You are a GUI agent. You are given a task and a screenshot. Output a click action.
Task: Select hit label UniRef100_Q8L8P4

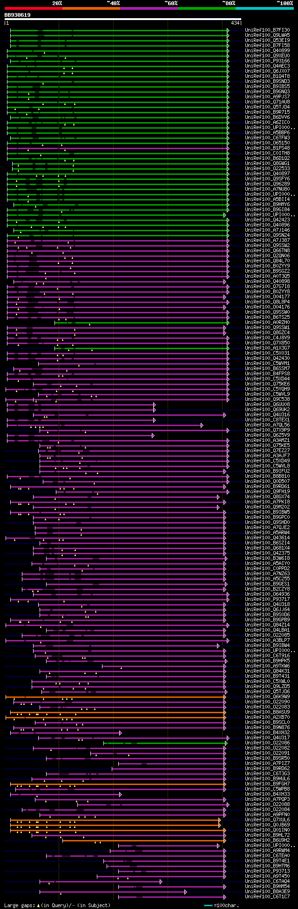point(267,302)
